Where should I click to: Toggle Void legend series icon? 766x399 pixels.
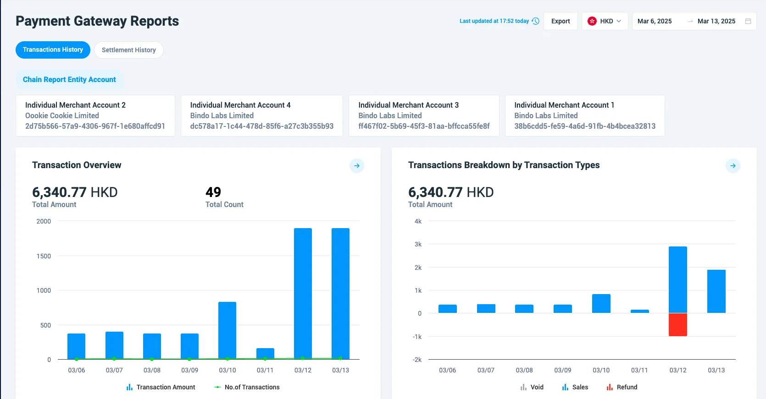[x=523, y=387]
